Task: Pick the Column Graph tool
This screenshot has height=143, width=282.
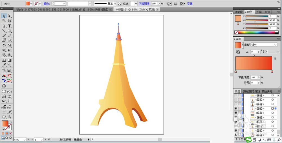Action: (x=9, y=70)
